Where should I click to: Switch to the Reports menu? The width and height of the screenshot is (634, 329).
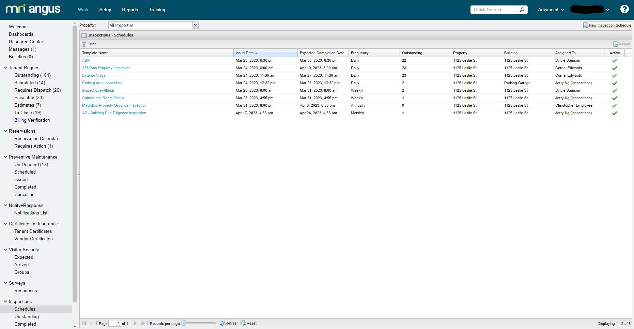[130, 10]
